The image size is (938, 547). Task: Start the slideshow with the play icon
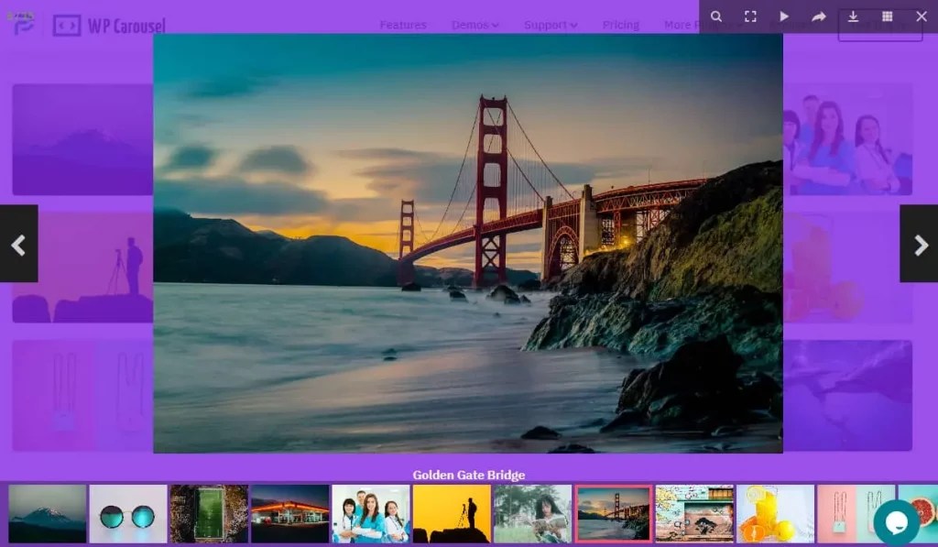[784, 16]
